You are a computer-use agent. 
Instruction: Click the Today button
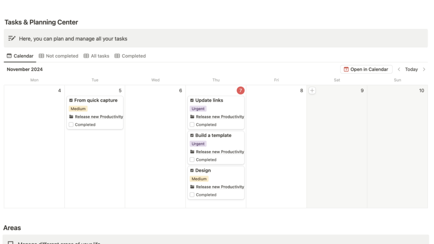(411, 70)
